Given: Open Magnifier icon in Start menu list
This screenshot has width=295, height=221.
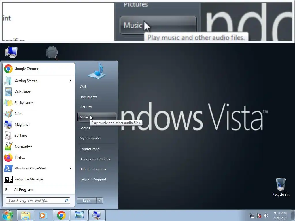Looking at the screenshot, I should pyautogui.click(x=8, y=125).
